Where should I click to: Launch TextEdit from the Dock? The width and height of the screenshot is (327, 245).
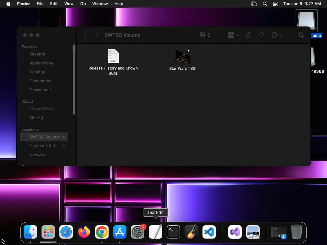coord(156,232)
